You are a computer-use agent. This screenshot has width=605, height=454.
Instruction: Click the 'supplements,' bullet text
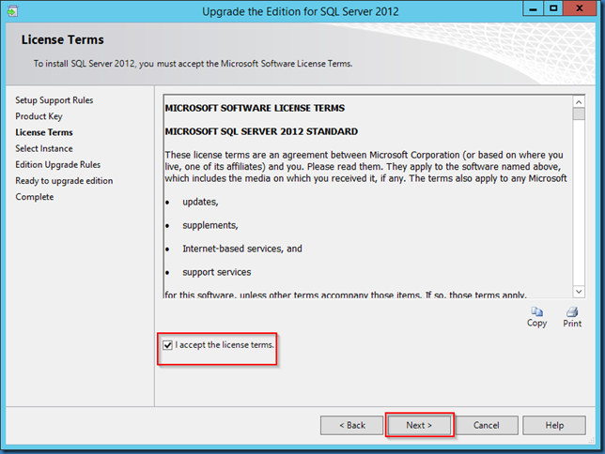(209, 225)
